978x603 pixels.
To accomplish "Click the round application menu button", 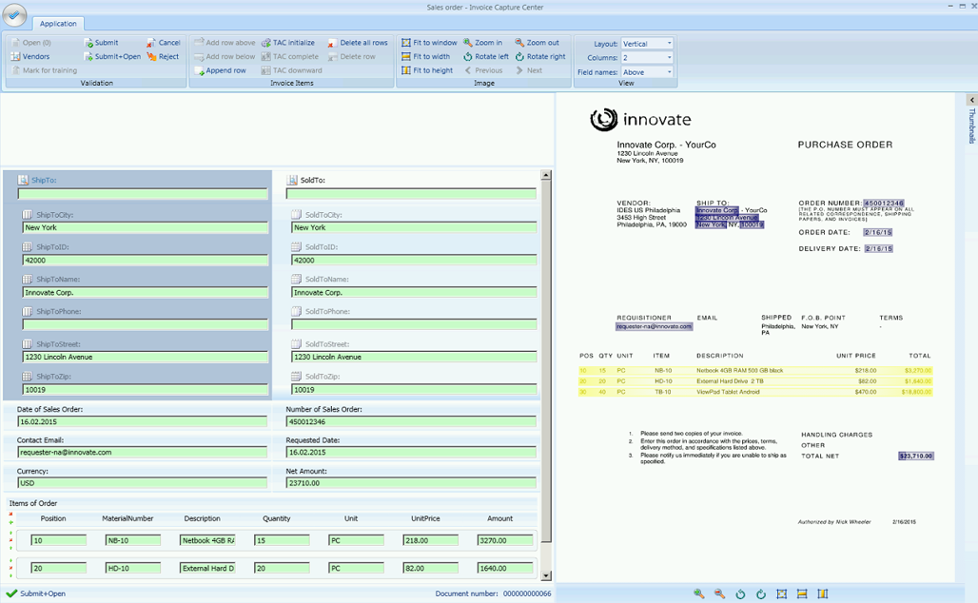I will click(13, 14).
